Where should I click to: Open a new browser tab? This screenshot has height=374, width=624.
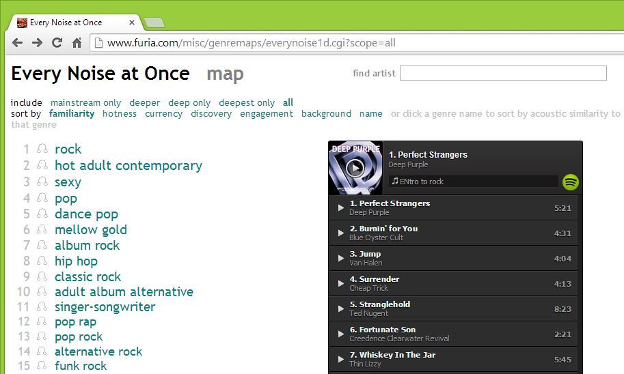point(154,23)
